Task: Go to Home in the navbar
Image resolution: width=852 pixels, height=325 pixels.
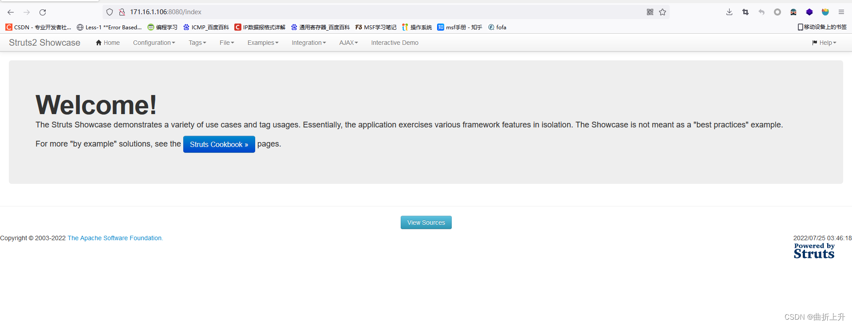Action: 108,43
